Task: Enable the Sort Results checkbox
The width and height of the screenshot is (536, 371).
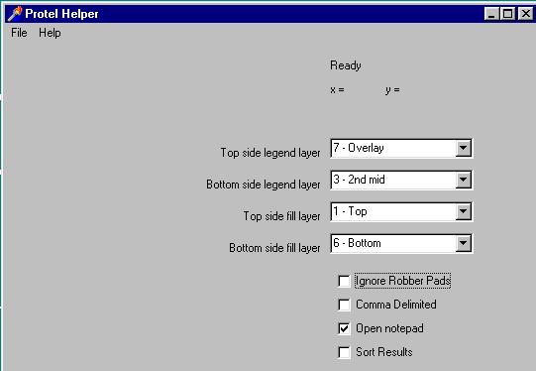Action: pyautogui.click(x=344, y=352)
